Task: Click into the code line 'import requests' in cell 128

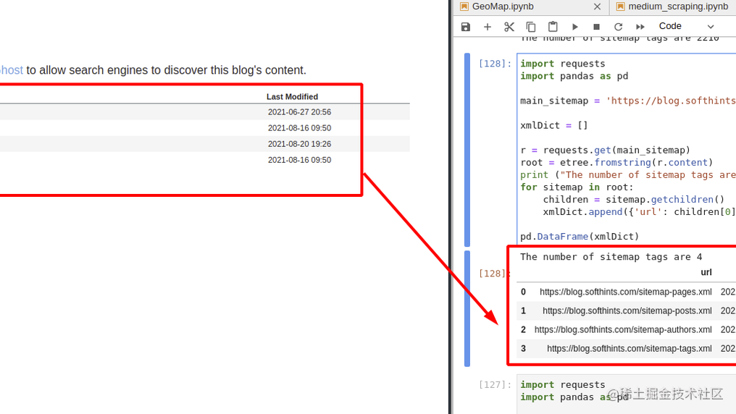Action: coord(562,64)
